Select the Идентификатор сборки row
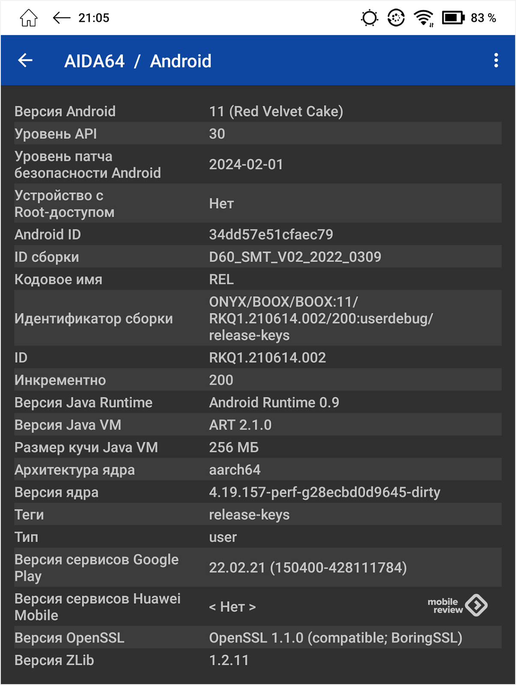Screen dimensions: 516x685 (258, 318)
